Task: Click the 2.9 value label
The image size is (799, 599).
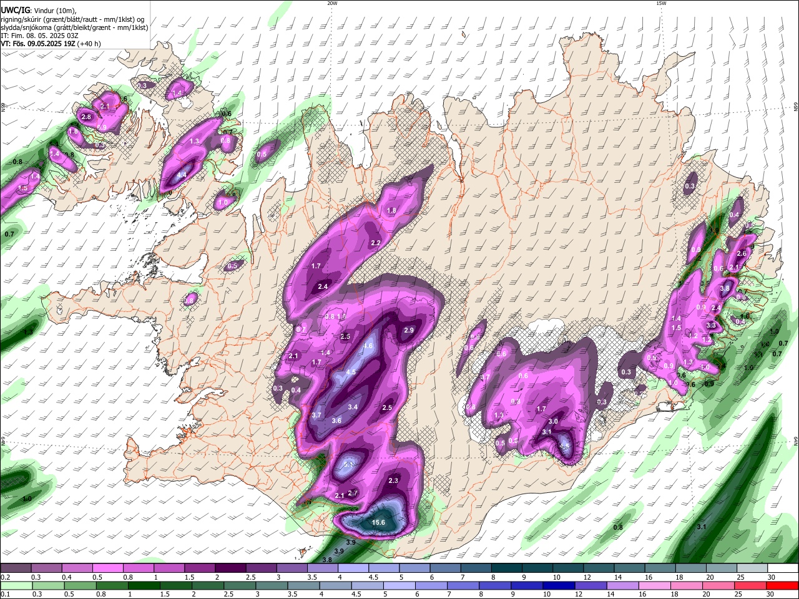Action: tap(409, 330)
